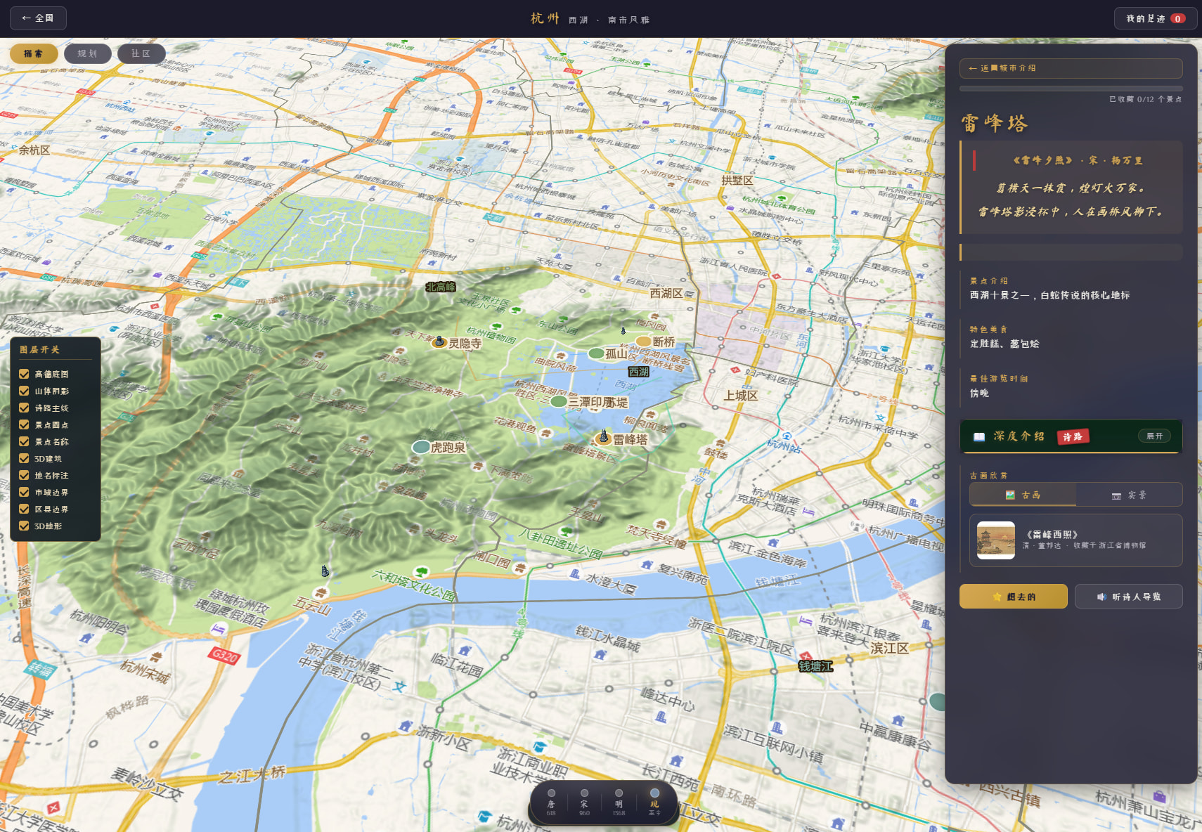Image resolution: width=1202 pixels, height=832 pixels.
Task: Click the 最佳游览时间 傍晚 entry
Action: (x=1071, y=386)
